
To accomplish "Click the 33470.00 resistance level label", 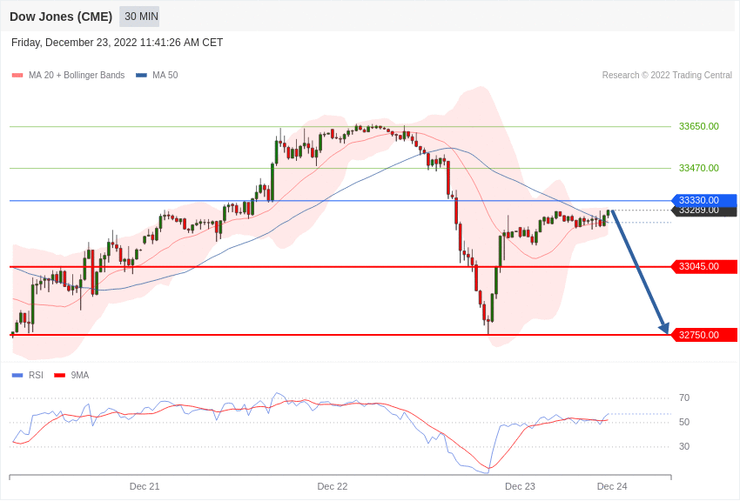I will pyautogui.click(x=699, y=168).
